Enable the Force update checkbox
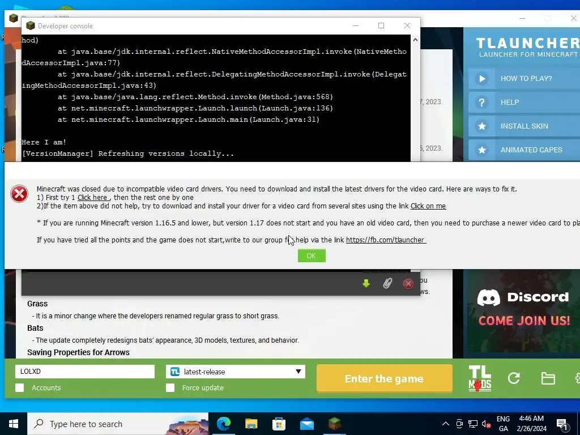Viewport: 580px width, 435px height. [x=170, y=387]
